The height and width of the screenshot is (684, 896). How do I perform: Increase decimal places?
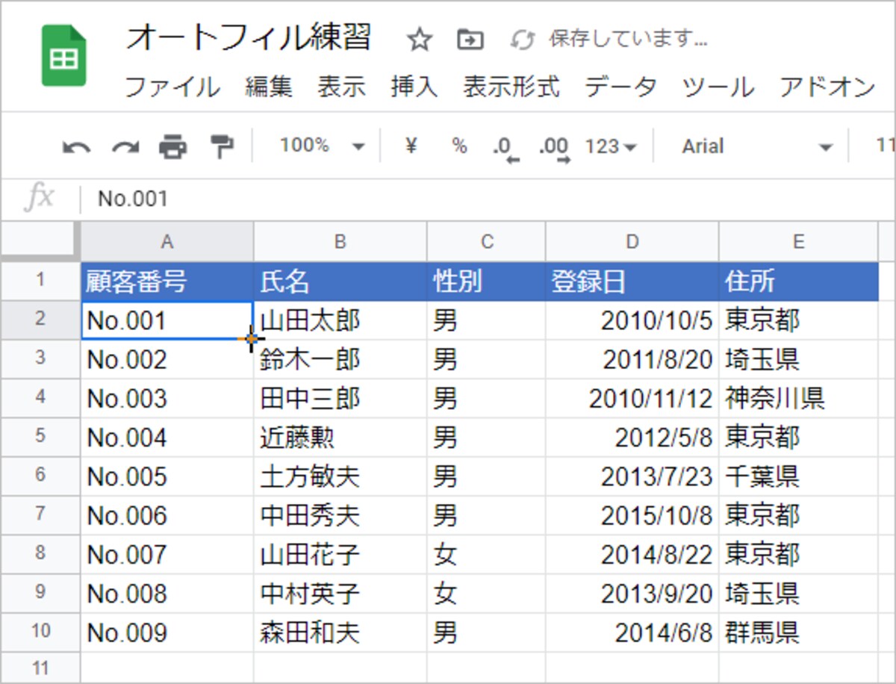click(x=554, y=148)
